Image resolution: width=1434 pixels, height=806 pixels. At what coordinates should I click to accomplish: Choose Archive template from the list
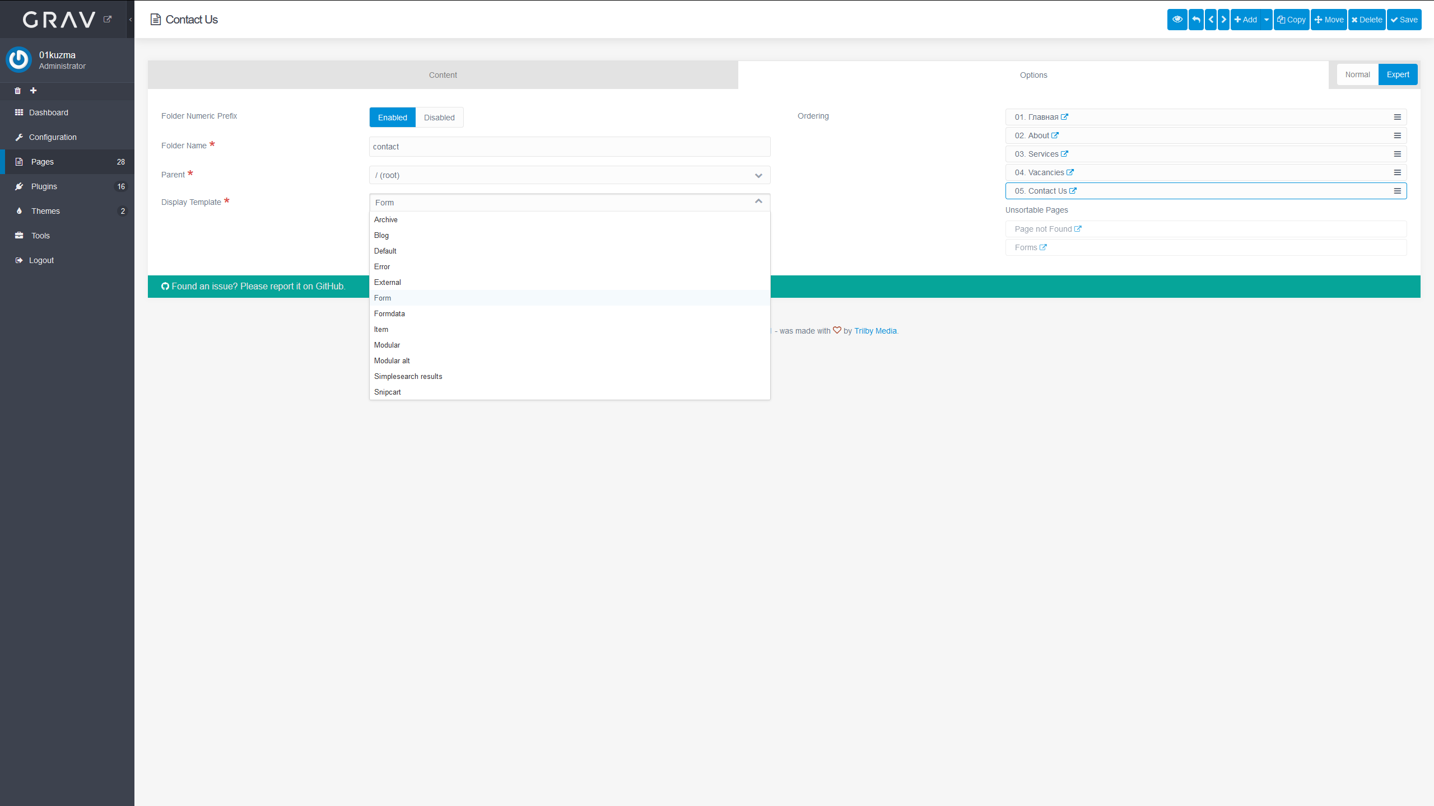570,219
